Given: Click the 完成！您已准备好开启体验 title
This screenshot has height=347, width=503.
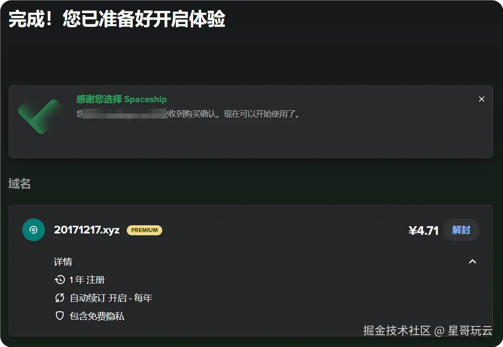Looking at the screenshot, I should pyautogui.click(x=117, y=19).
